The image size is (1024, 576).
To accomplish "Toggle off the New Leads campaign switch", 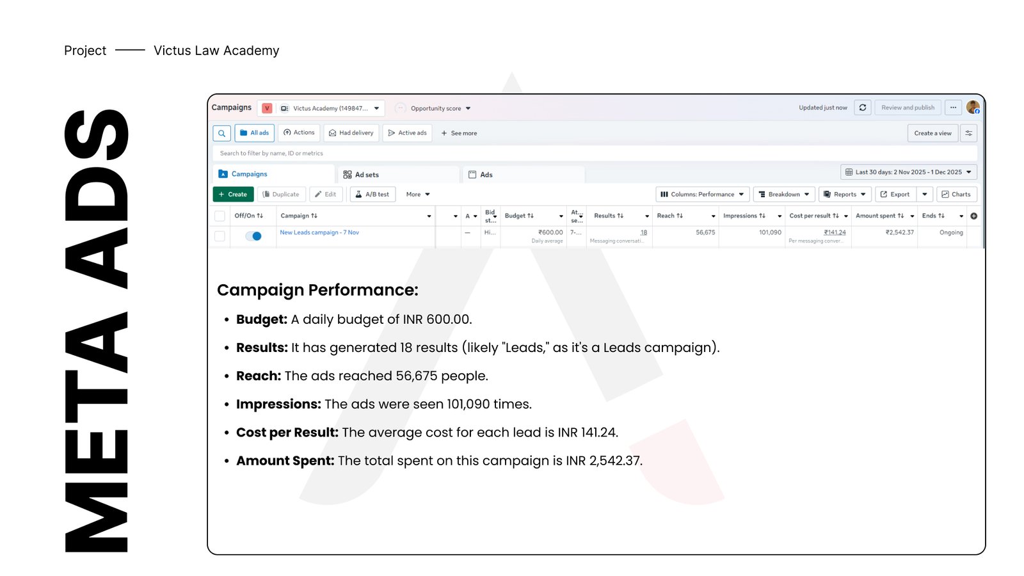I will (x=253, y=236).
